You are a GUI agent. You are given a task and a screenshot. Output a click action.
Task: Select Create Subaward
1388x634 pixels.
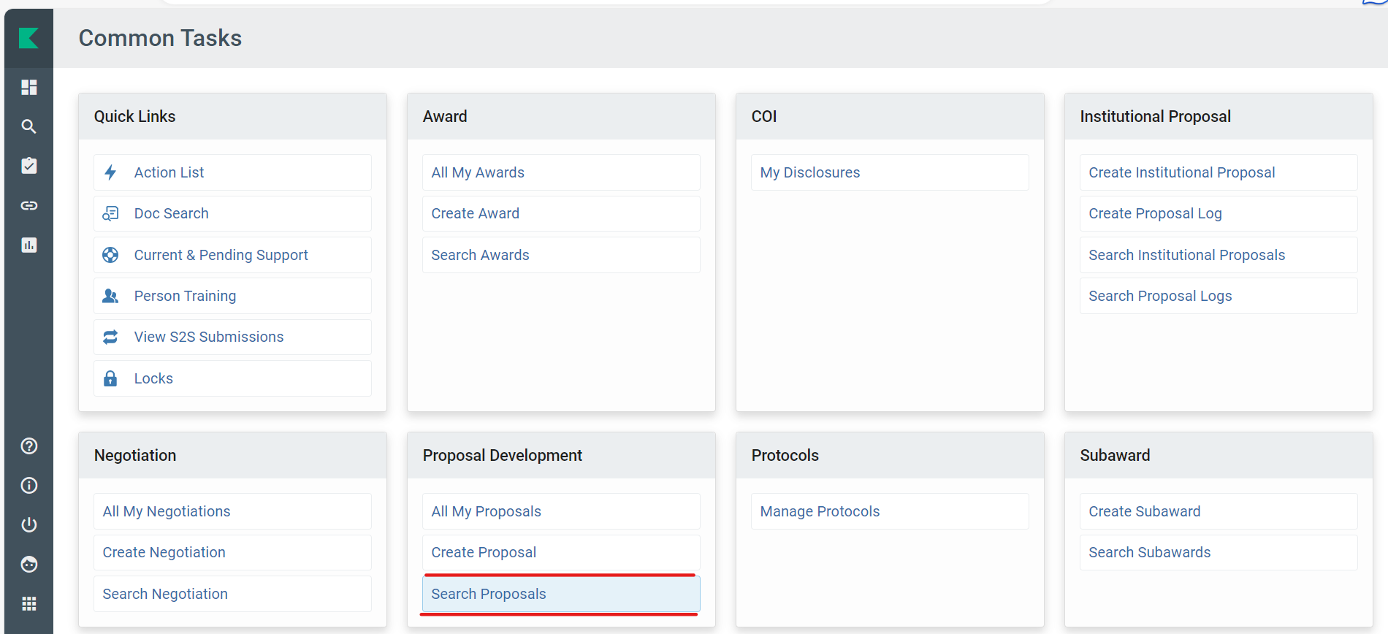click(1219, 511)
